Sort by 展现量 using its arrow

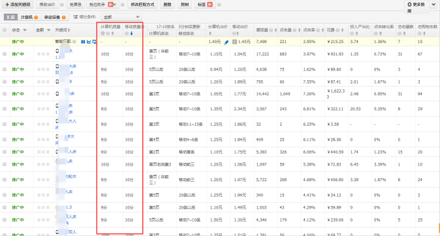tap(275, 30)
